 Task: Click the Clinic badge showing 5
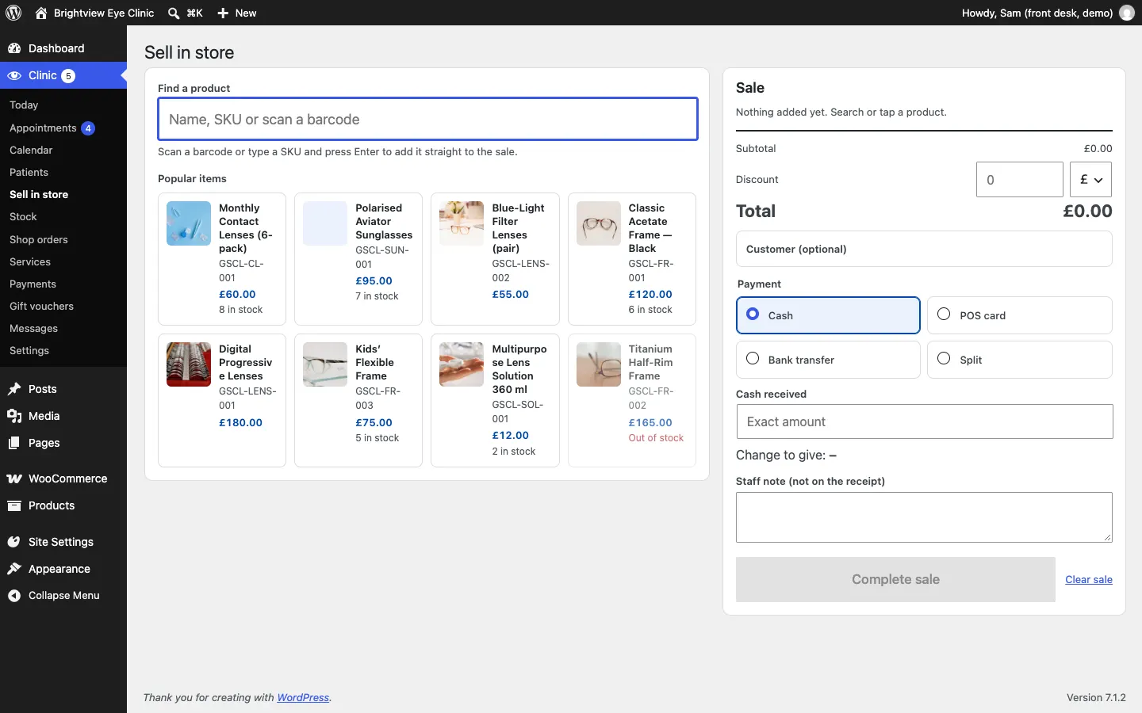click(69, 76)
